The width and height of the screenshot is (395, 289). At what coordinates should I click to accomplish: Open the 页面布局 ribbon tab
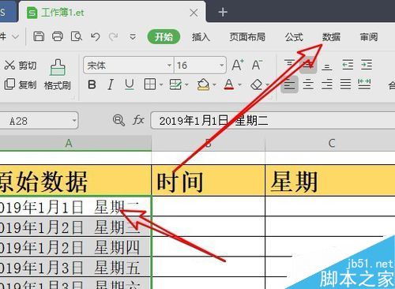(247, 37)
